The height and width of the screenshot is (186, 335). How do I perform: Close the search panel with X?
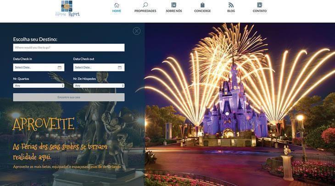[x=136, y=31]
